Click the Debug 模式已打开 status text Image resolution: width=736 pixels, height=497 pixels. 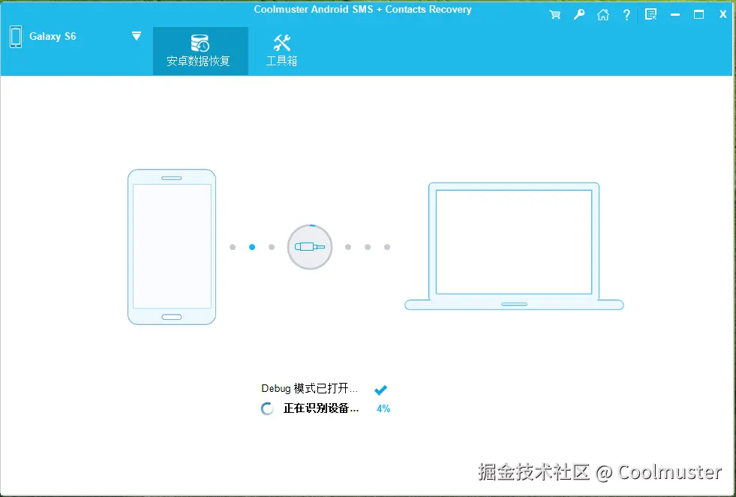coord(309,388)
